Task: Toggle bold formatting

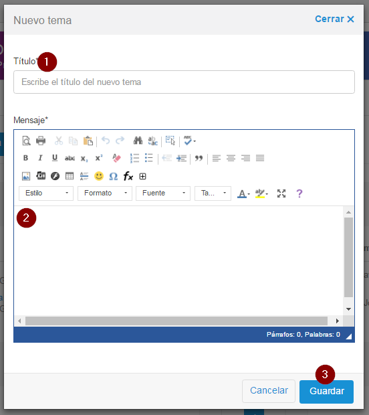Action: point(25,158)
